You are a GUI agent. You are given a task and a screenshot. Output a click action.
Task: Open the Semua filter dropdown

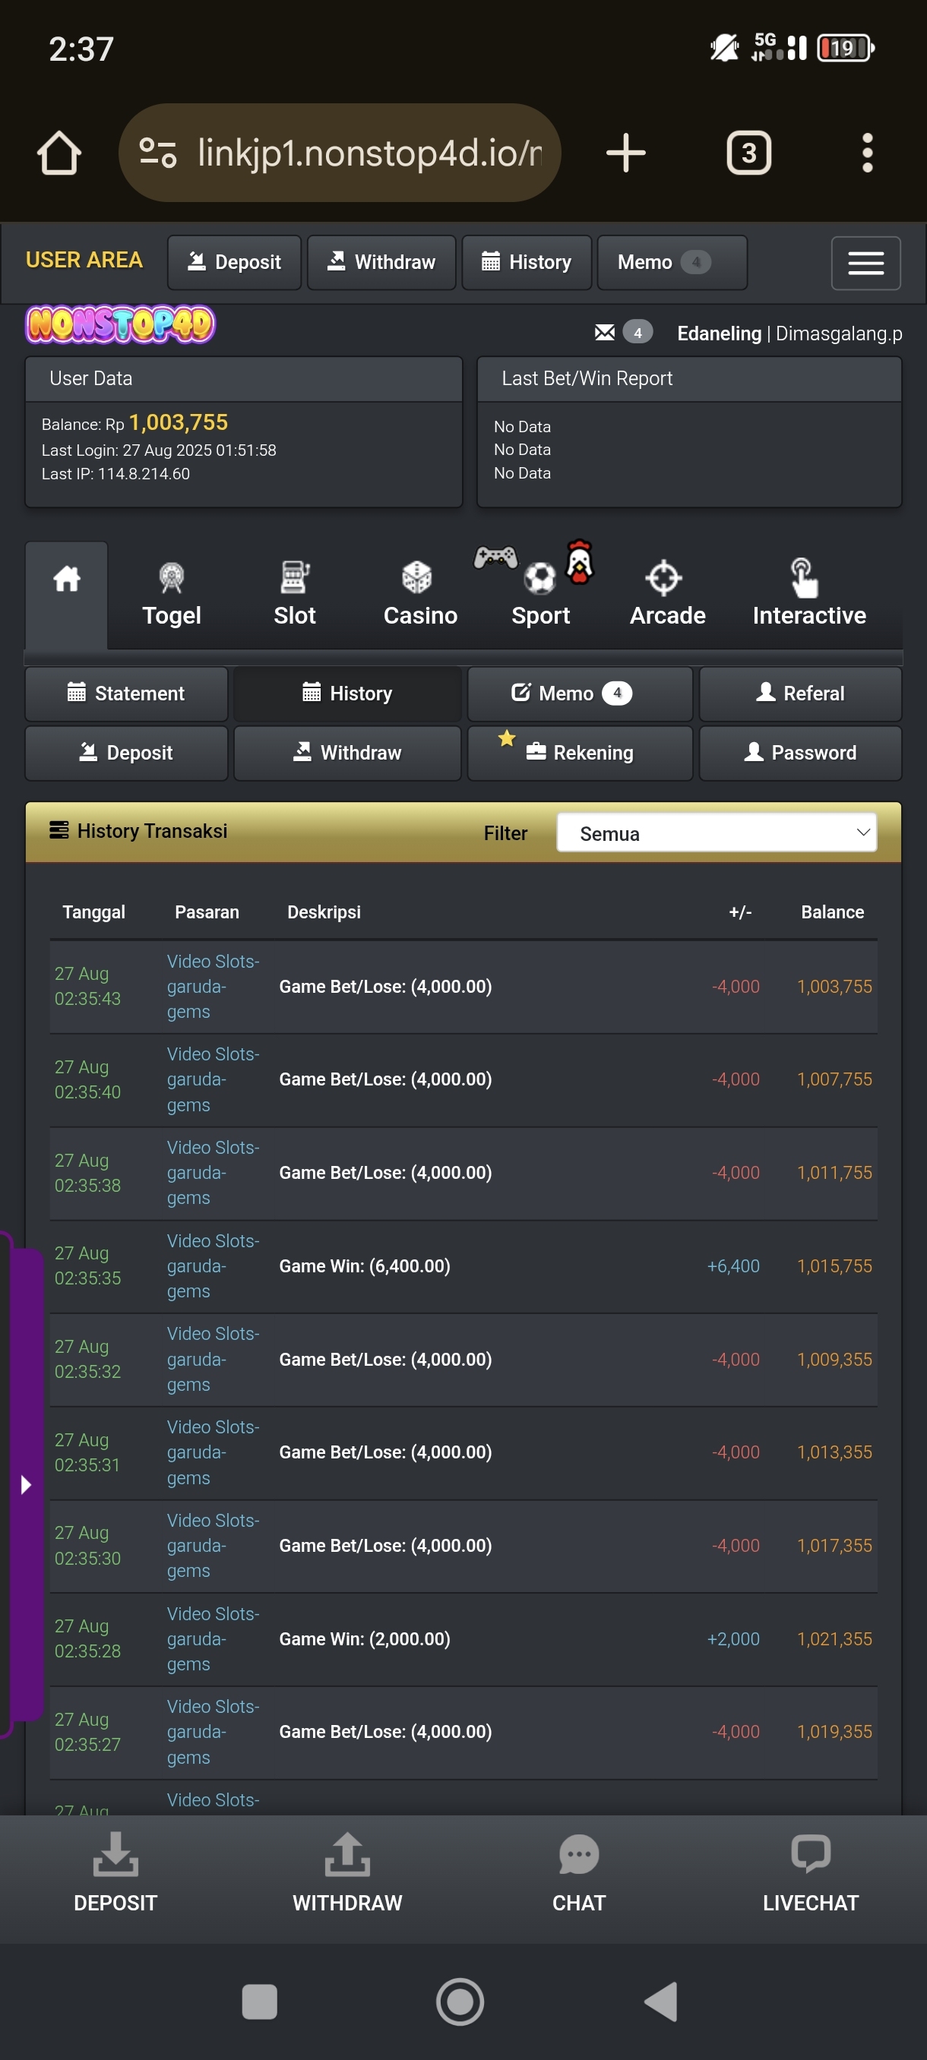[x=716, y=833]
